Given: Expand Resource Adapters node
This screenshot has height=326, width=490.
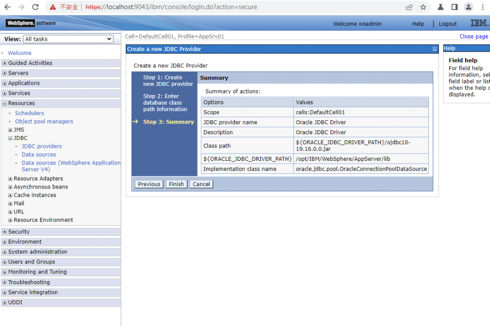Looking at the screenshot, I should (11, 179).
